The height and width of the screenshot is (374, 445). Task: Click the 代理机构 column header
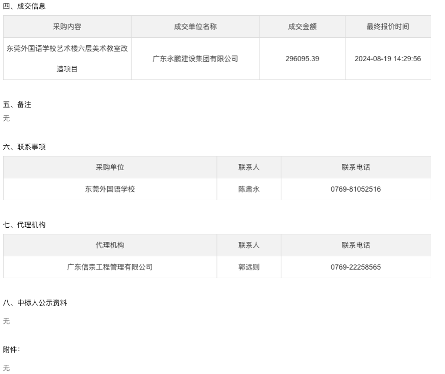pyautogui.click(x=110, y=245)
